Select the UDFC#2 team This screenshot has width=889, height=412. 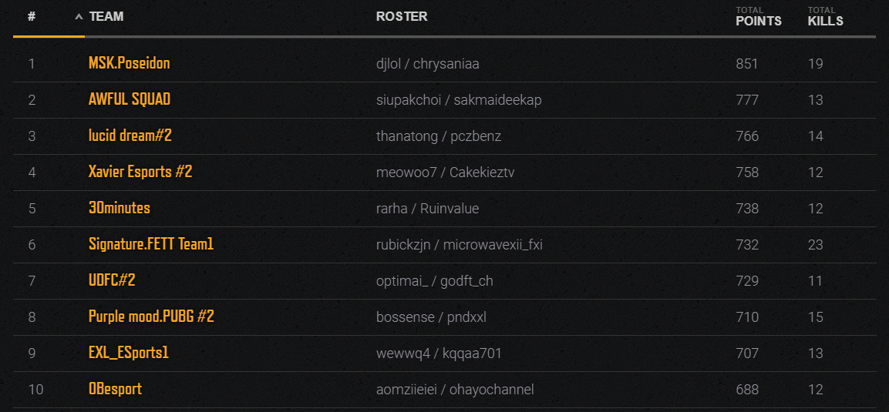pyautogui.click(x=112, y=280)
